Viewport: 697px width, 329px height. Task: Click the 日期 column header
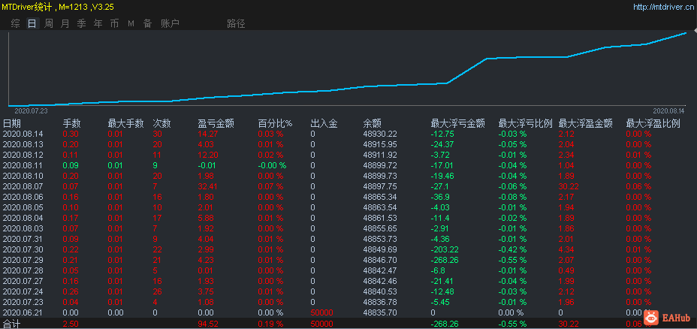[12, 124]
